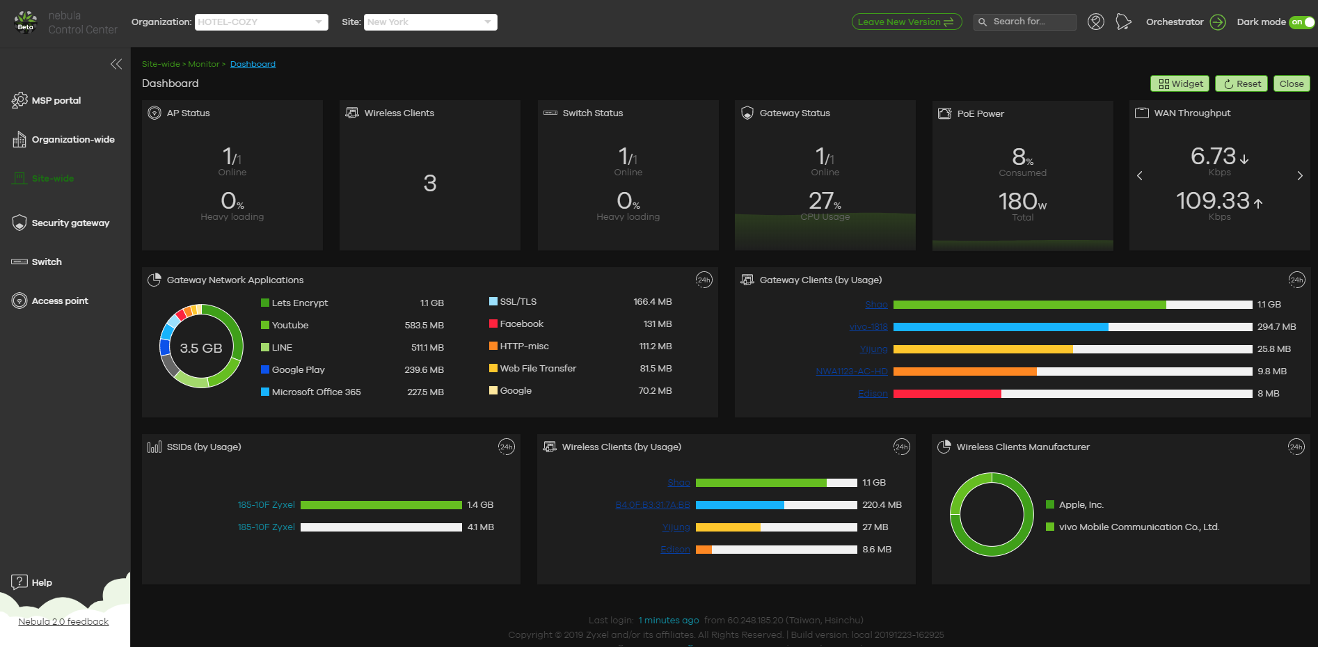Show next WAN Throughput with right chevron

(x=1300, y=176)
